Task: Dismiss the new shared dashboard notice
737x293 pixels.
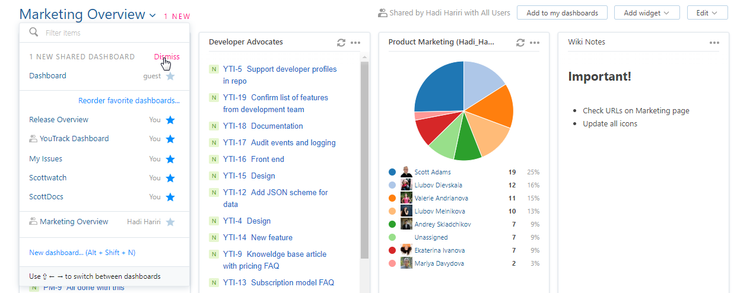Action: 167,57
